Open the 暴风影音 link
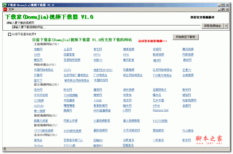 tap(129, 60)
